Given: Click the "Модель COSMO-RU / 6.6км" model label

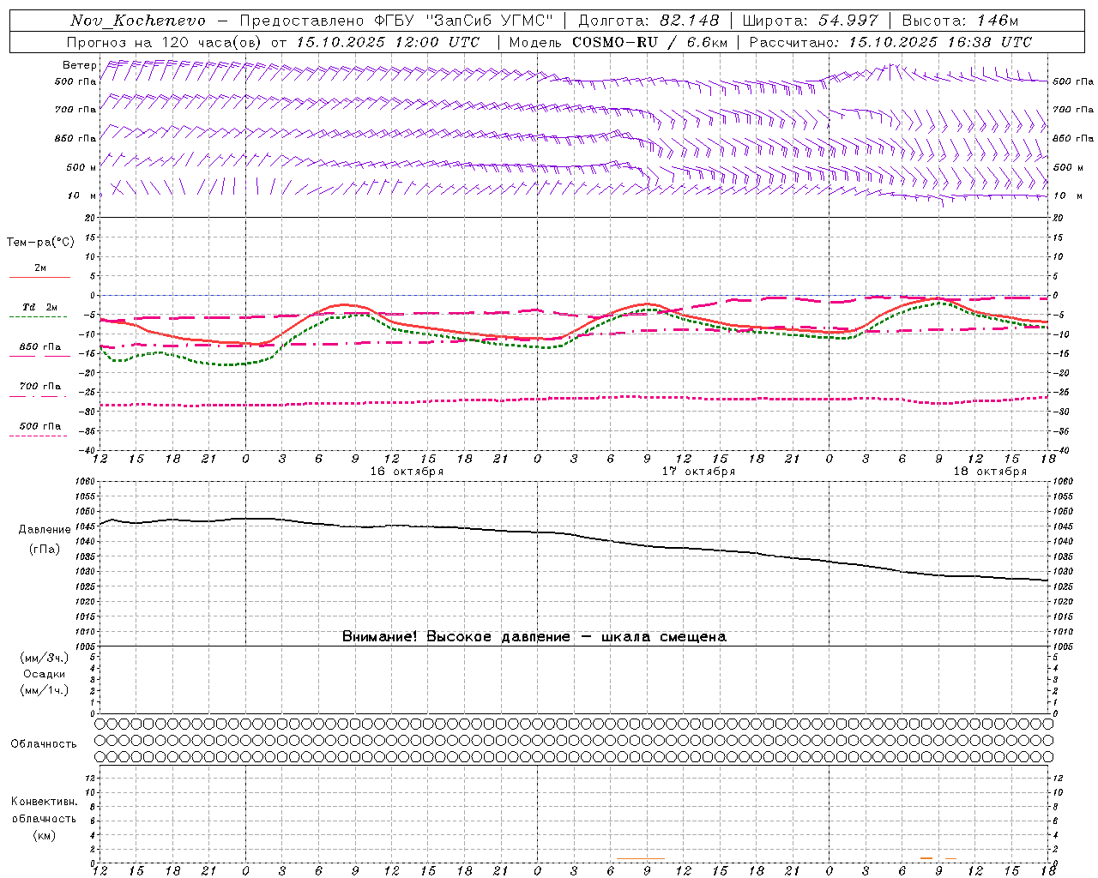Looking at the screenshot, I should click(x=618, y=42).
